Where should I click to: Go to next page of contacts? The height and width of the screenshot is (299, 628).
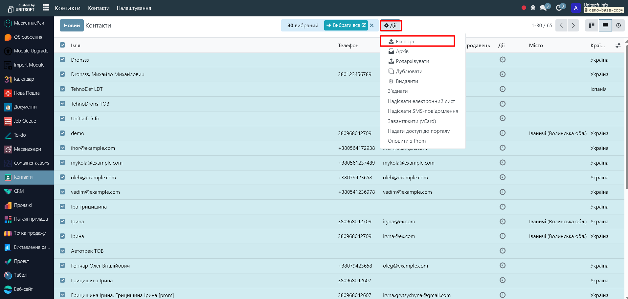[x=573, y=25]
